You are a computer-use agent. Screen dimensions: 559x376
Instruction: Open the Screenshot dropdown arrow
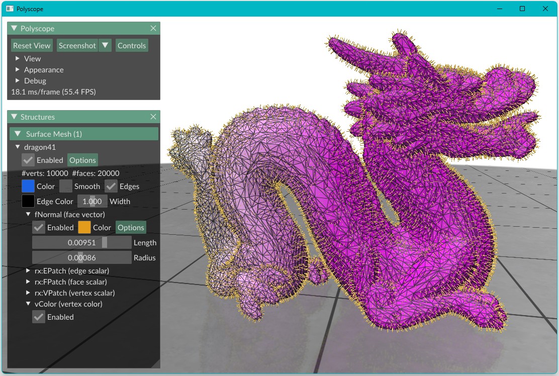(105, 46)
